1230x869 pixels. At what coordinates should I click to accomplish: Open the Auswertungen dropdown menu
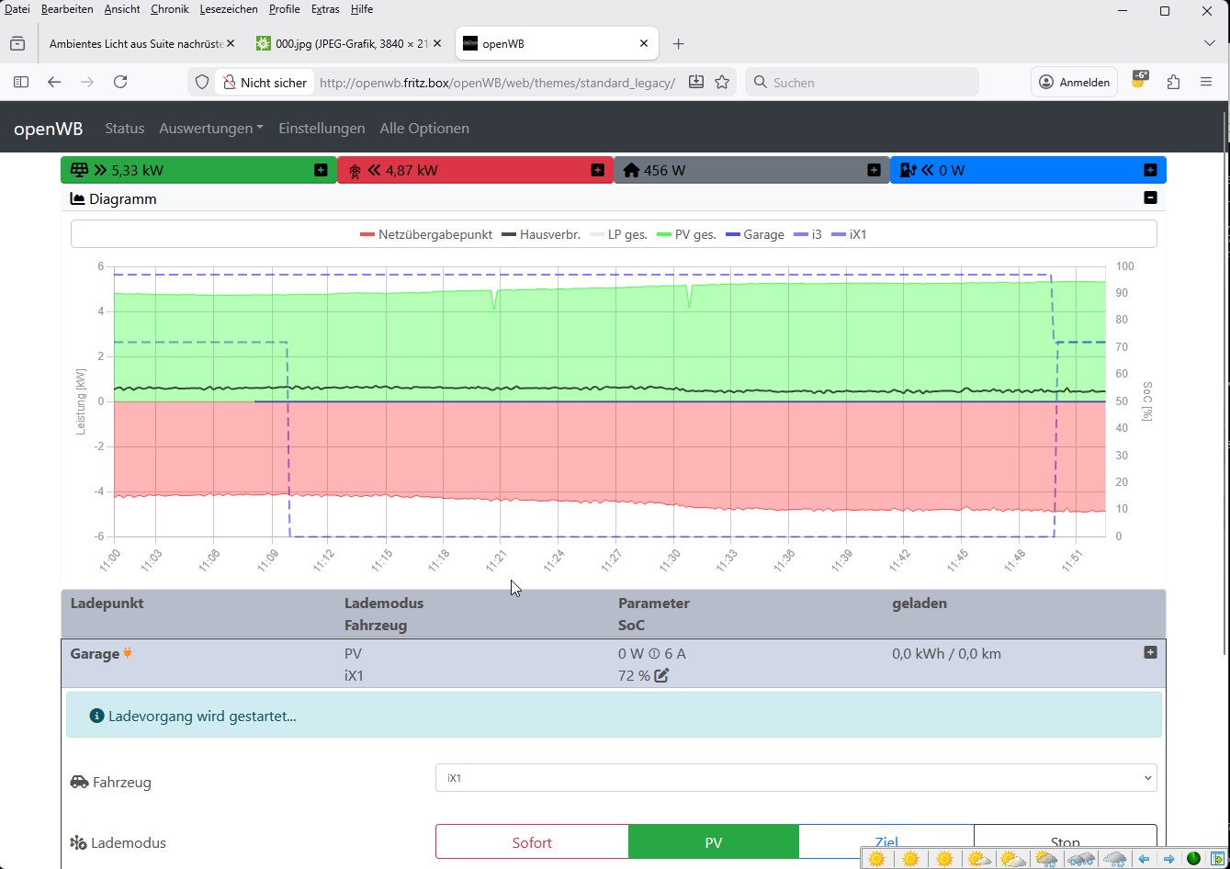(210, 129)
